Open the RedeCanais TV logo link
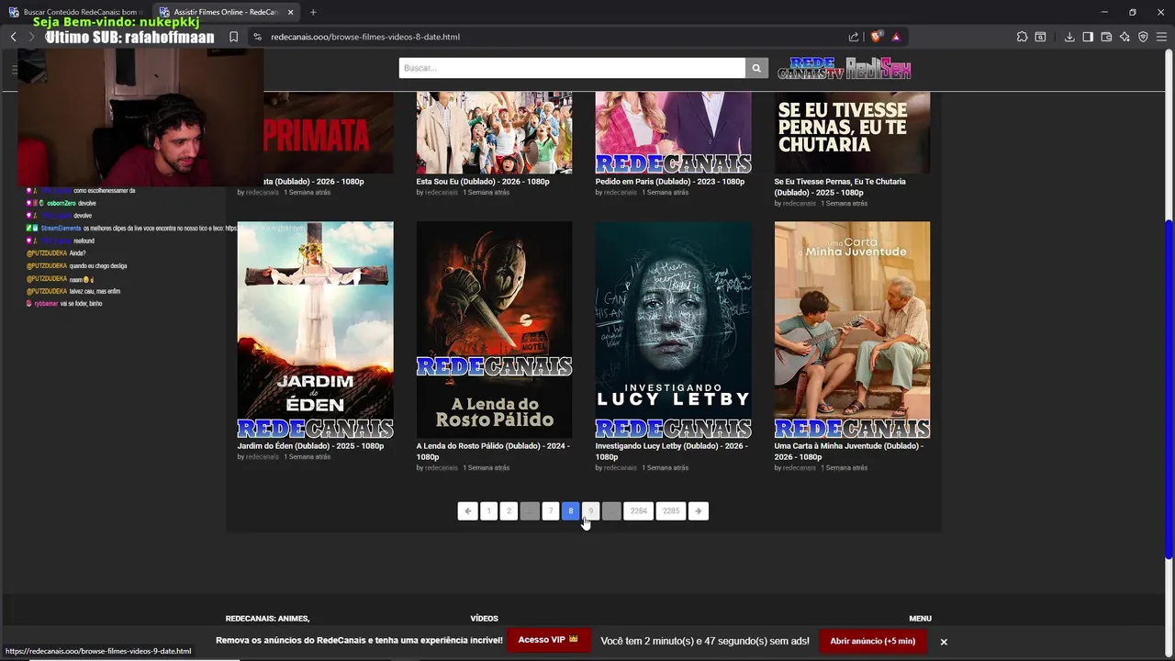The width and height of the screenshot is (1175, 661). (811, 68)
